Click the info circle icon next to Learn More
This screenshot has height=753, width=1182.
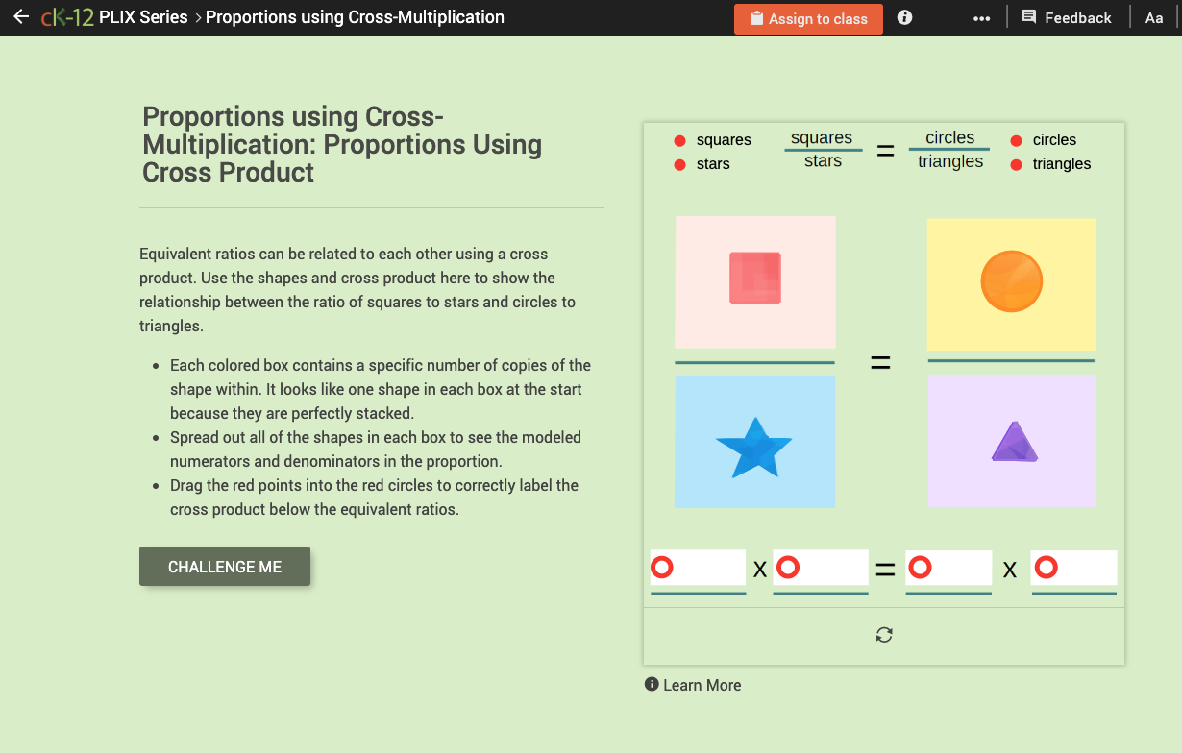coord(652,685)
